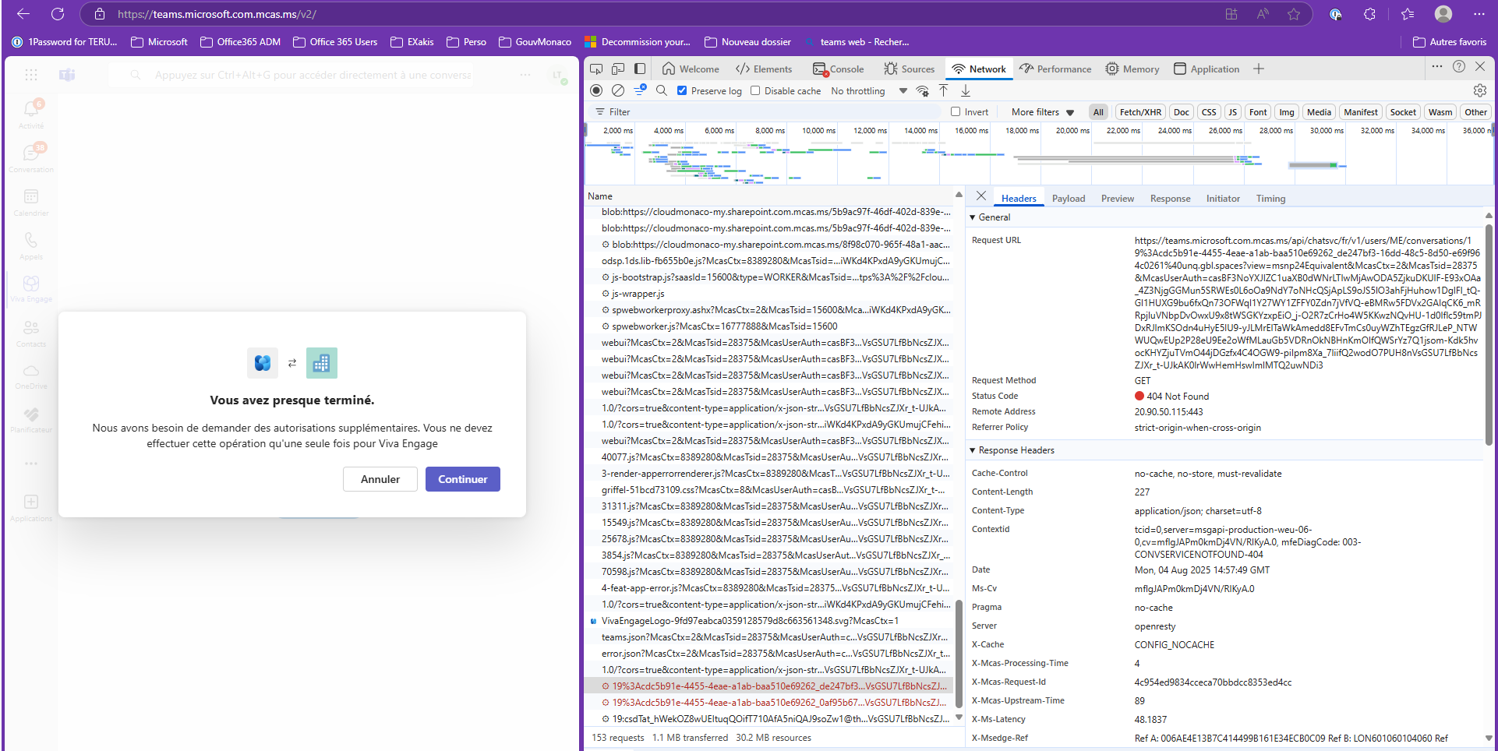
Task: Click the Continuer button
Action: coord(462,479)
